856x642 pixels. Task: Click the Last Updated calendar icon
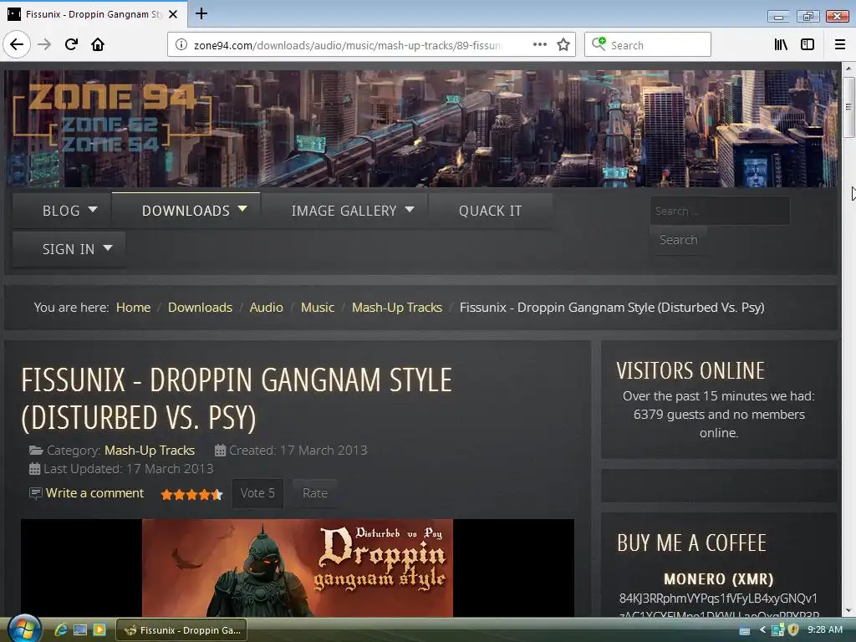click(x=34, y=469)
